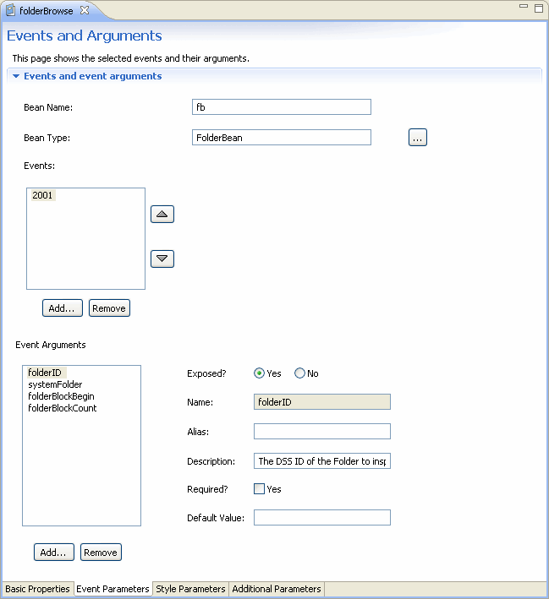The image size is (549, 599).
Task: Select folderBlockBegin argument
Action: (x=61, y=396)
